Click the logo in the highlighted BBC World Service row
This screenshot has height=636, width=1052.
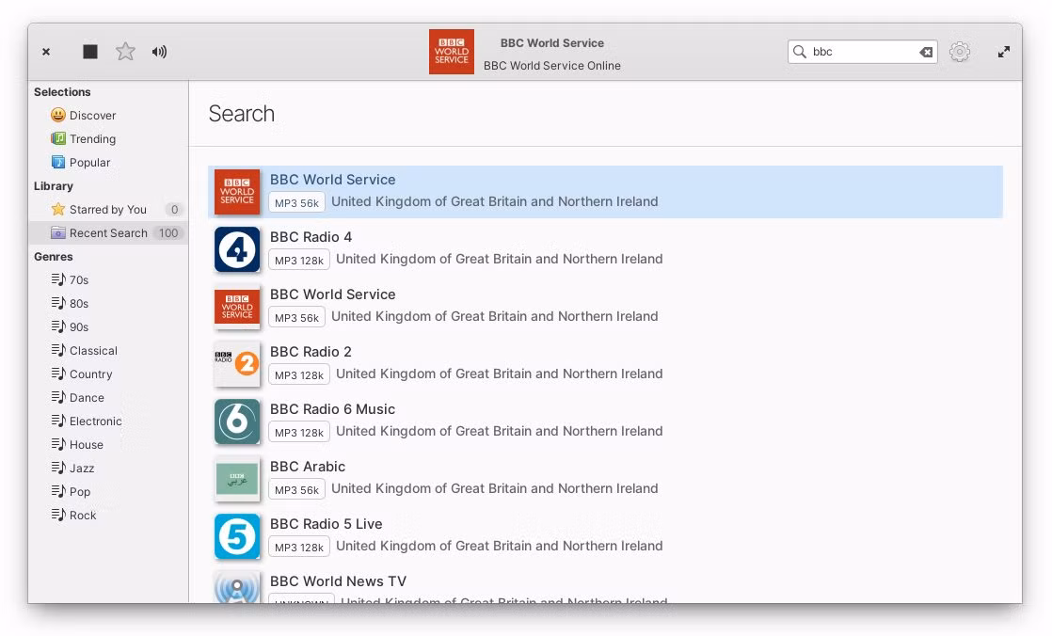point(237,192)
